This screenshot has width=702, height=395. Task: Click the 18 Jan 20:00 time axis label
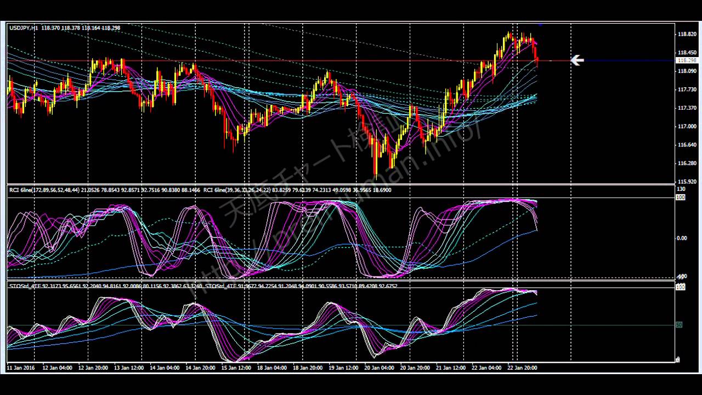pyautogui.click(x=308, y=368)
